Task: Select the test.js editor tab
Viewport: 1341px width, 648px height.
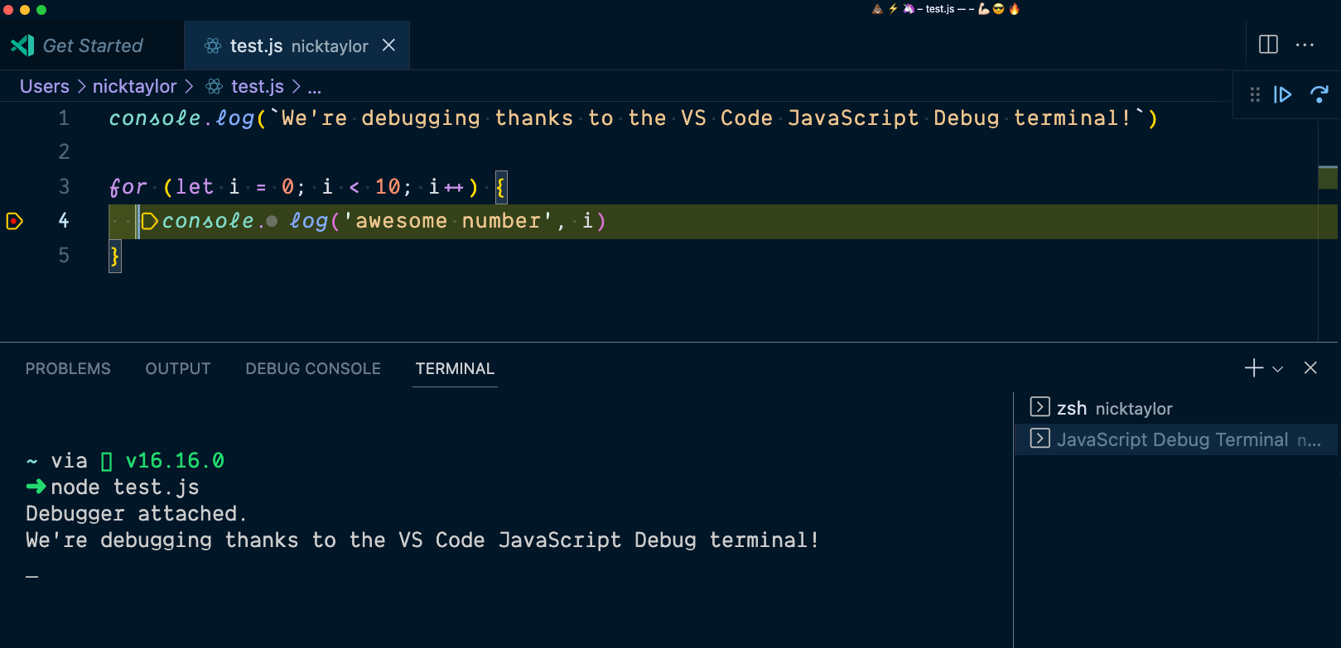Action: tap(297, 46)
